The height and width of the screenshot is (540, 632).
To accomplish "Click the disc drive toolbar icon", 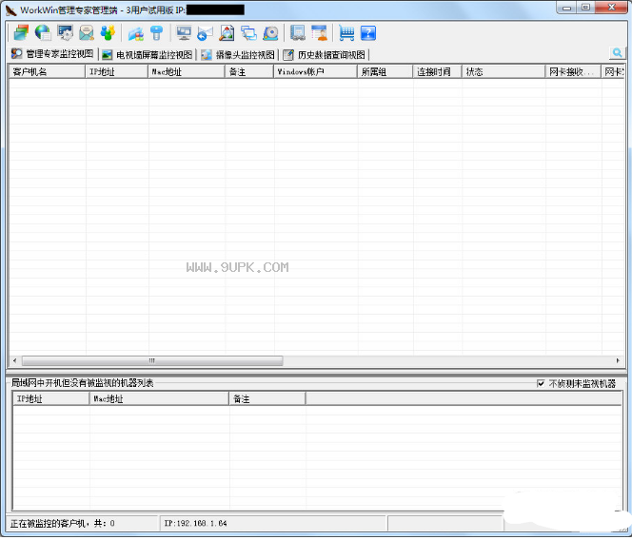I will [270, 32].
